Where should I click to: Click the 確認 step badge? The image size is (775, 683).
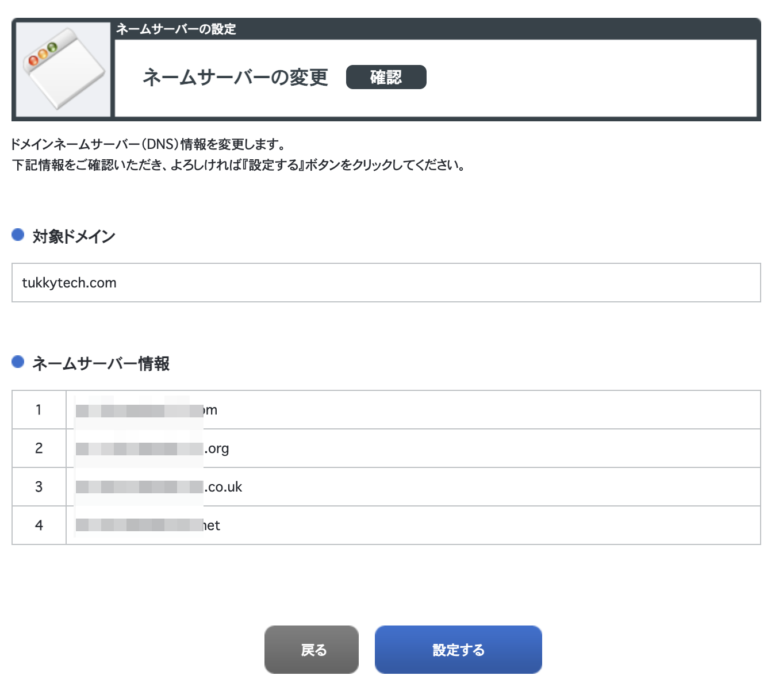pos(386,77)
